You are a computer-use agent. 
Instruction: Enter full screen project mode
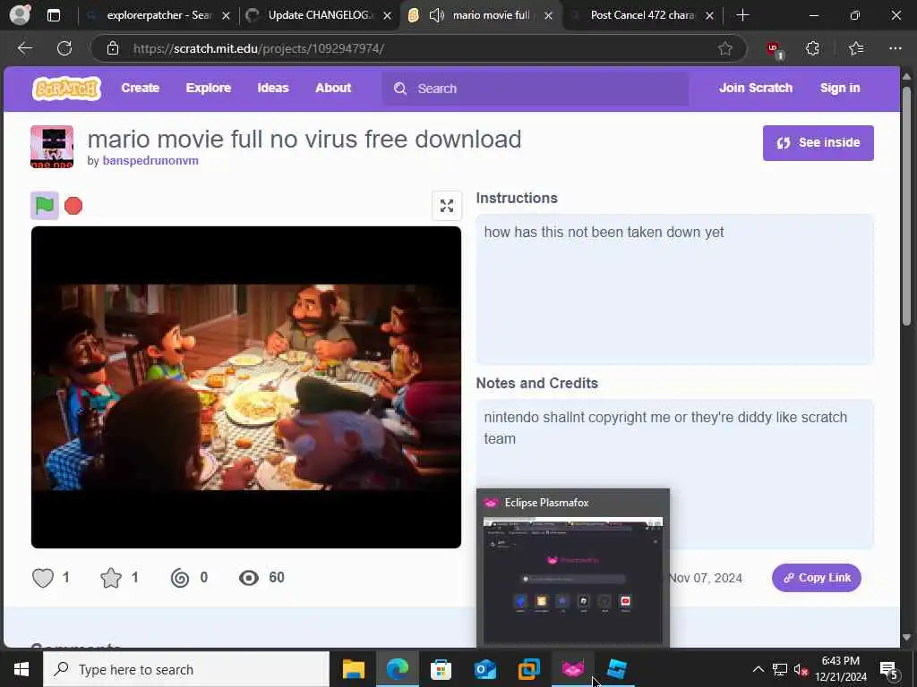tap(447, 206)
